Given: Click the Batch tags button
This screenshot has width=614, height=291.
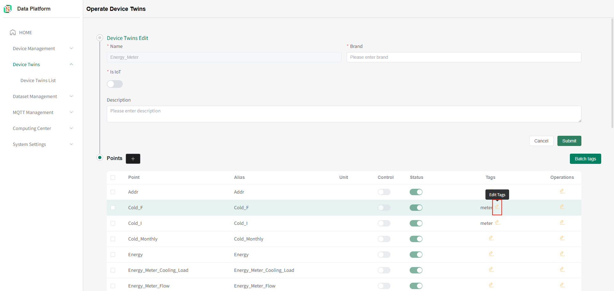Looking at the screenshot, I should 585,159.
